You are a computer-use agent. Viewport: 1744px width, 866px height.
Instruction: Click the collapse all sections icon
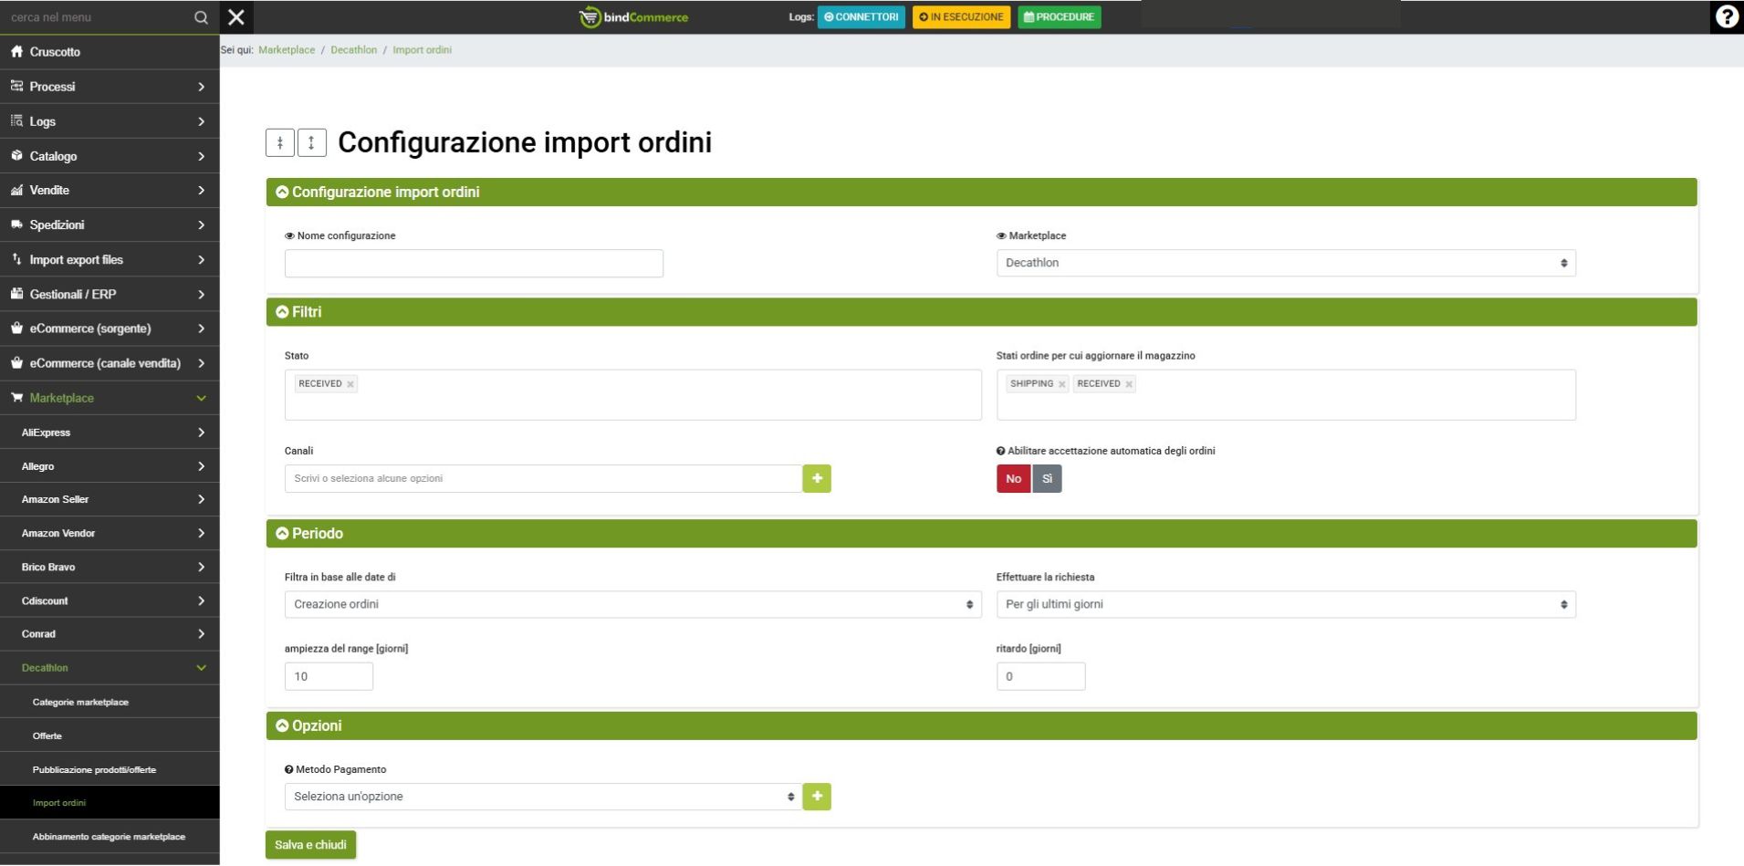pos(280,142)
